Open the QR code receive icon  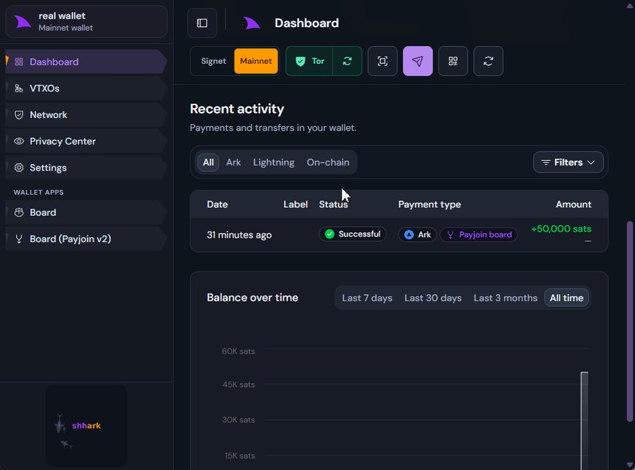click(453, 61)
